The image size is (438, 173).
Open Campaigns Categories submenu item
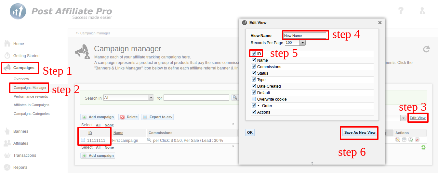(x=32, y=114)
